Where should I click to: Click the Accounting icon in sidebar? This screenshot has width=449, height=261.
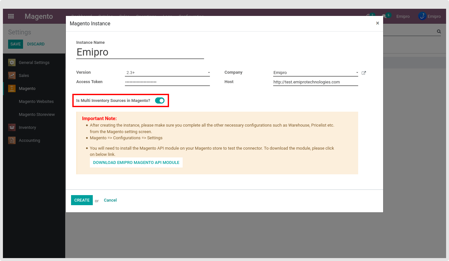pos(12,141)
